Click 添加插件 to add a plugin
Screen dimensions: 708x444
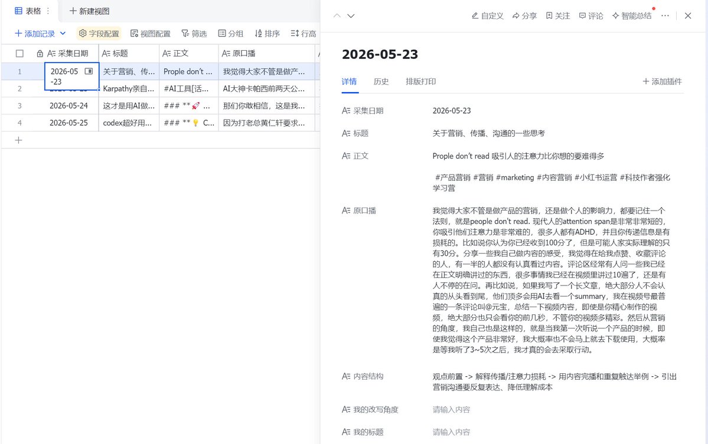click(x=662, y=81)
